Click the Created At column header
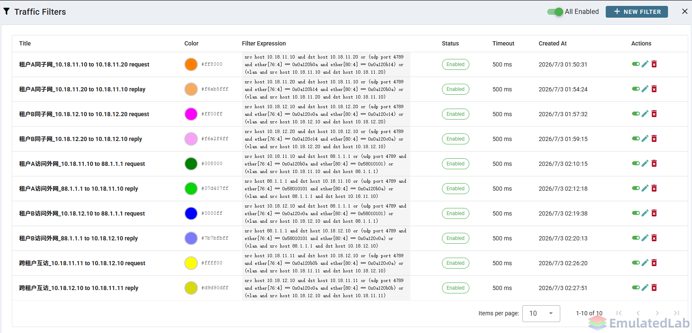The image size is (692, 333). pos(553,43)
